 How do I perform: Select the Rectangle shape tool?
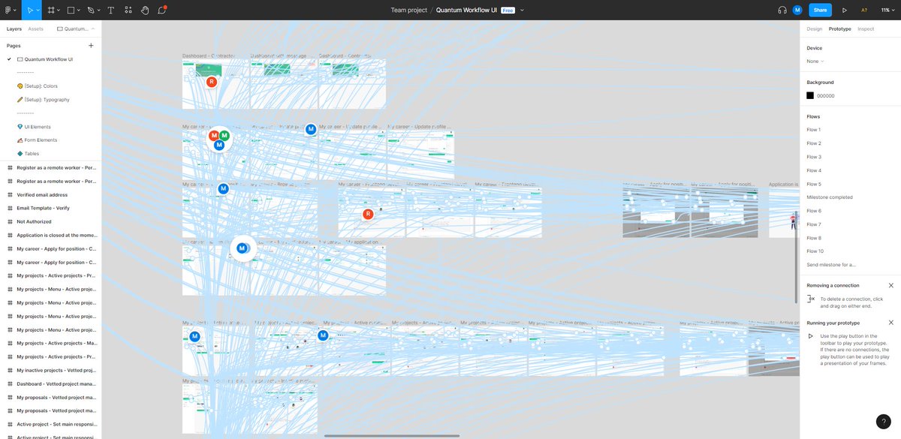point(71,10)
